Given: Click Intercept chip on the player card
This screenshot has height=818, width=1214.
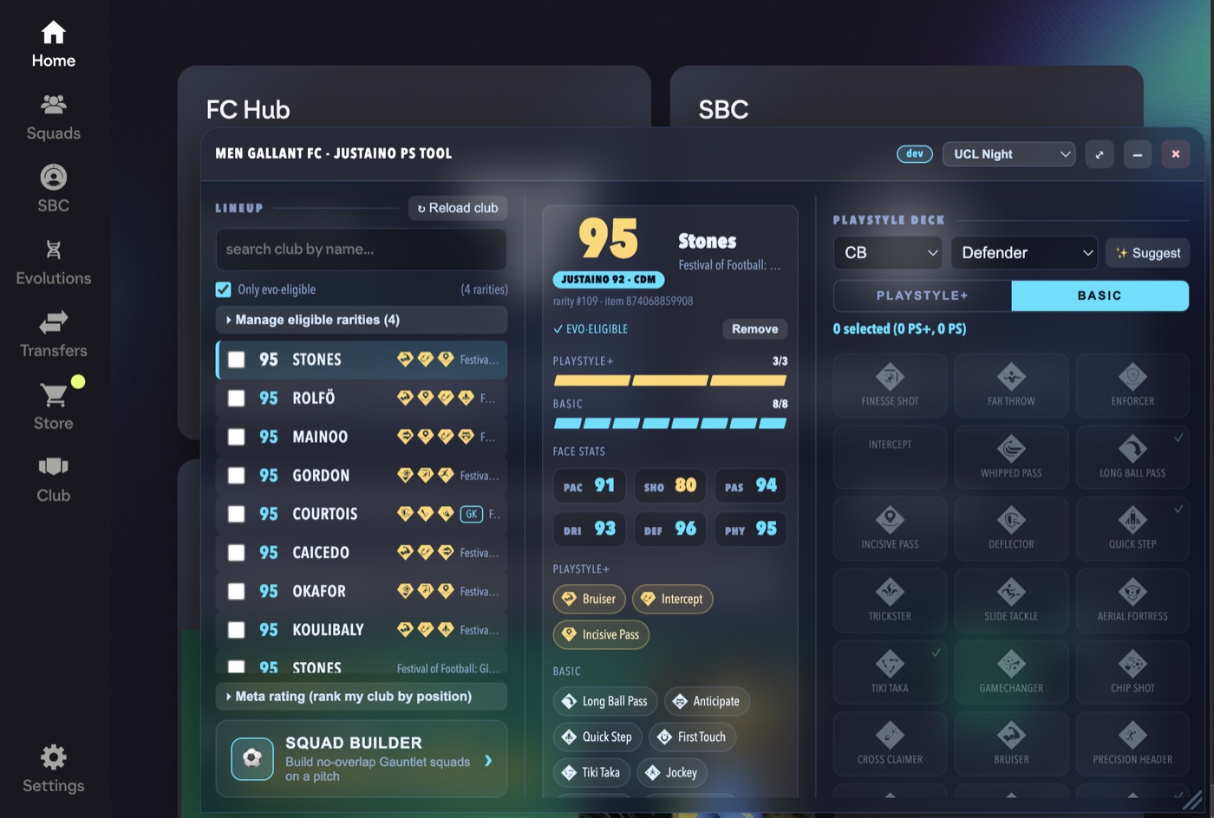Looking at the screenshot, I should (672, 599).
